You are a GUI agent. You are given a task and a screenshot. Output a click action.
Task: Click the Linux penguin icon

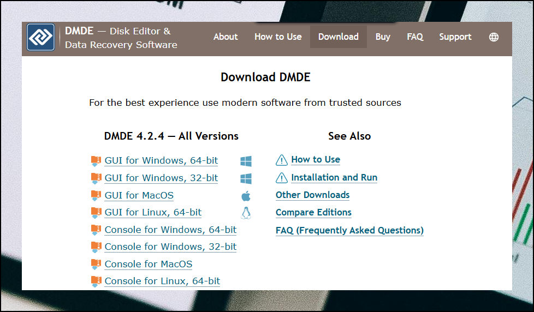tap(246, 213)
